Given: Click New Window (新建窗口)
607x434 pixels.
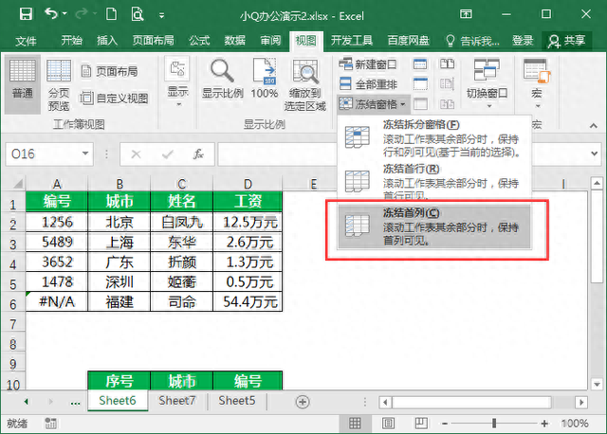Looking at the screenshot, I should (x=368, y=64).
